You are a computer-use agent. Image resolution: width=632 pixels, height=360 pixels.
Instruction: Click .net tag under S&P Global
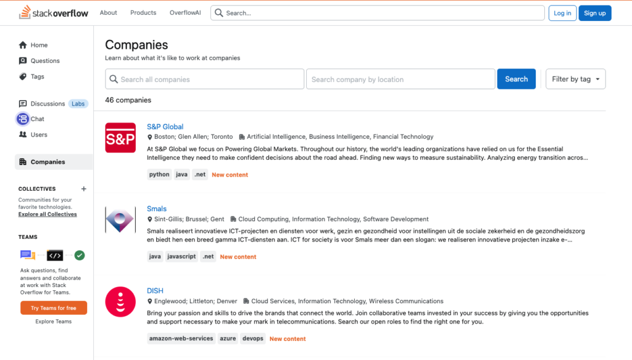(x=200, y=175)
